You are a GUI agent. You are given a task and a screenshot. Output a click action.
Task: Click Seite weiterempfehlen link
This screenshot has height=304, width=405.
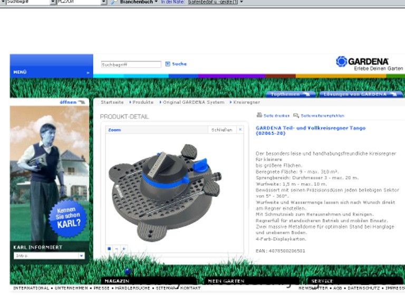pos(322,116)
